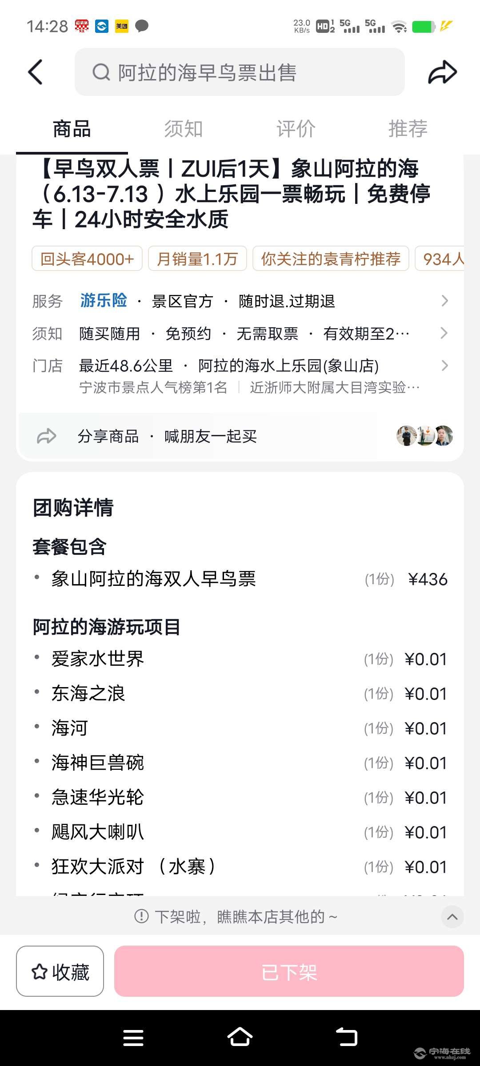Tap the search magnifier icon
Viewport: 480px width, 1066px height.
coord(101,72)
